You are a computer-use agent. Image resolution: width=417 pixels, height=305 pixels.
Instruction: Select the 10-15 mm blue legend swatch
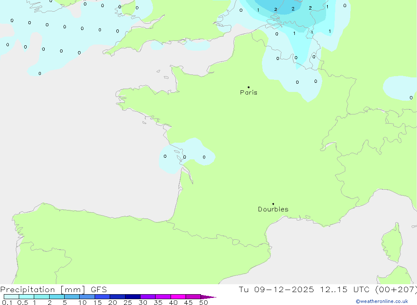[x=87, y=297]
